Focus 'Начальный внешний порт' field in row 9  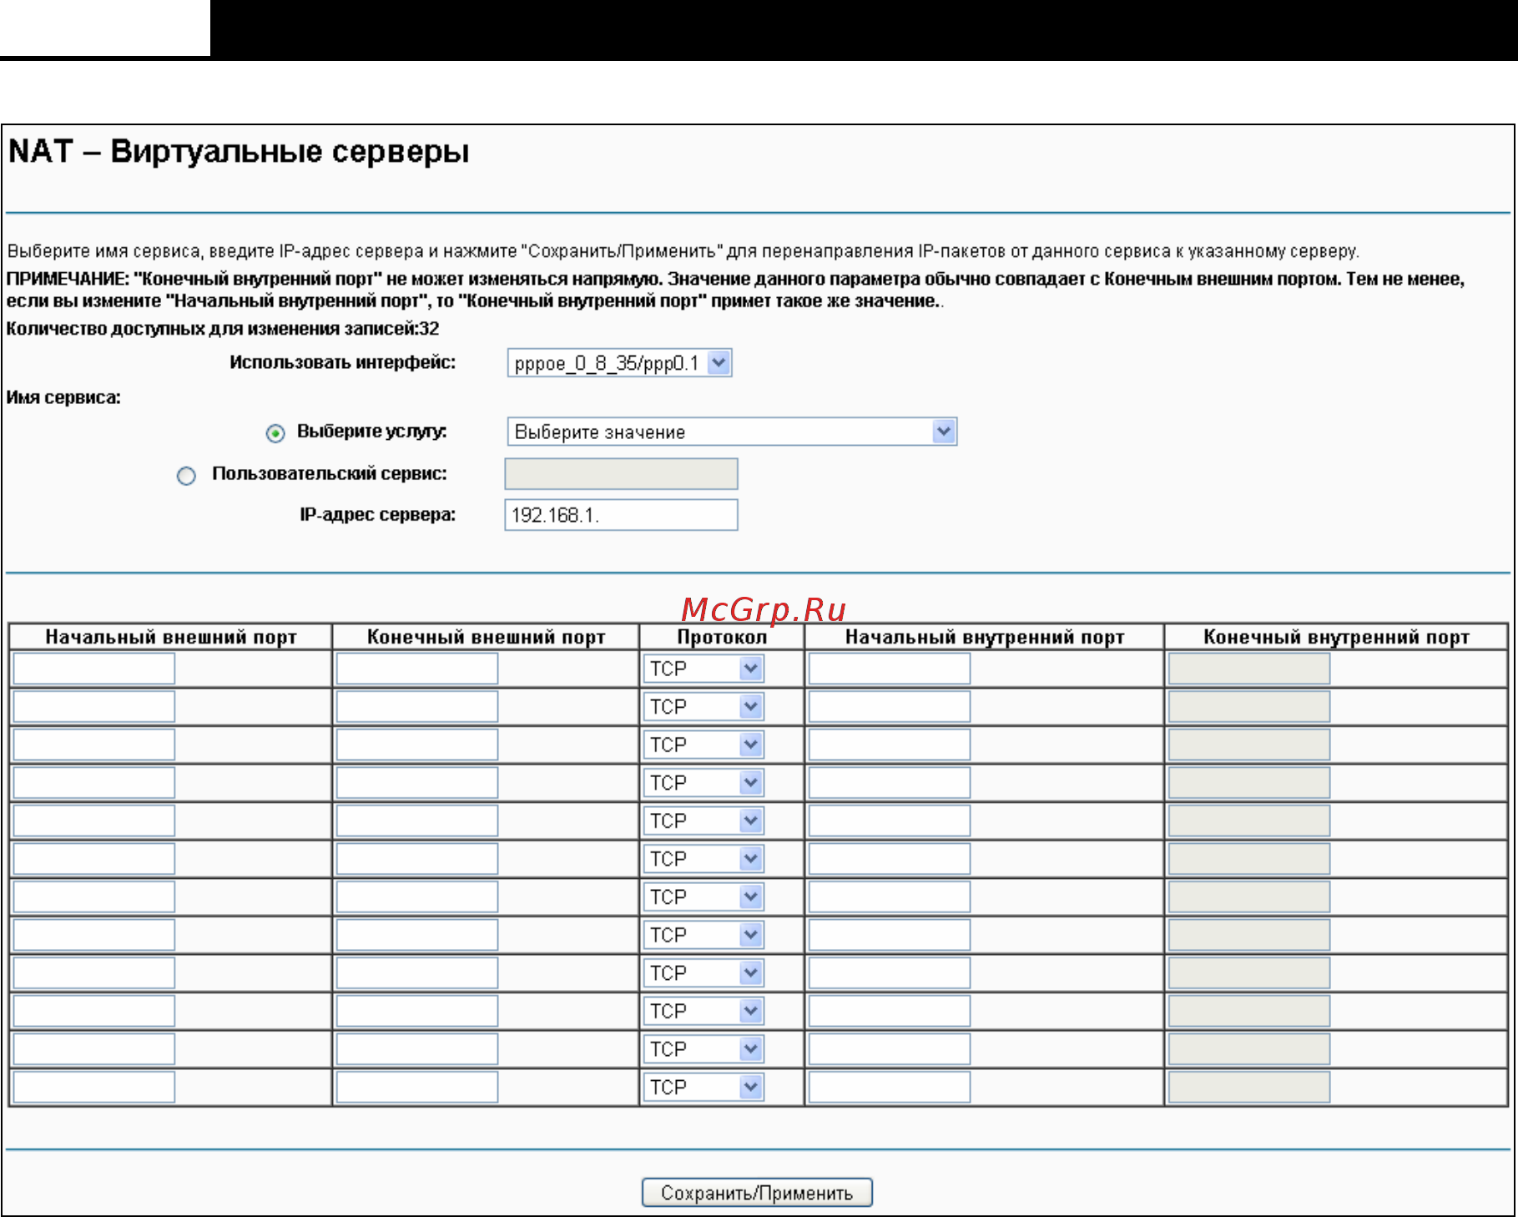pyautogui.click(x=94, y=973)
